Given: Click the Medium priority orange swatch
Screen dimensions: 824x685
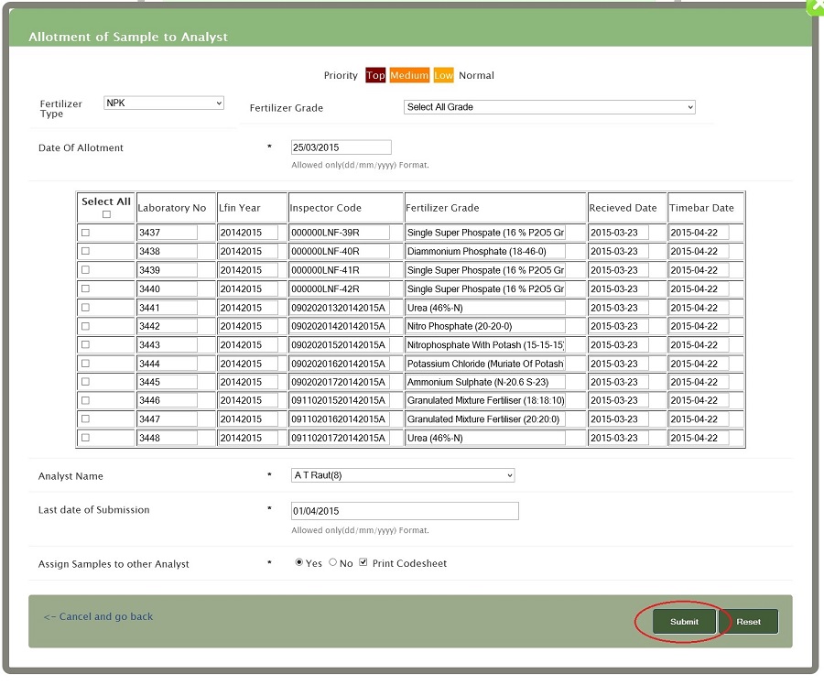Looking at the screenshot, I should tap(409, 75).
